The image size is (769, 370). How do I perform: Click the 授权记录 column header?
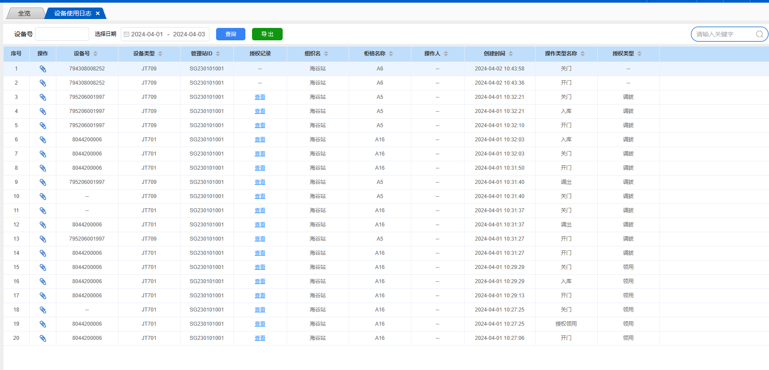tap(260, 54)
